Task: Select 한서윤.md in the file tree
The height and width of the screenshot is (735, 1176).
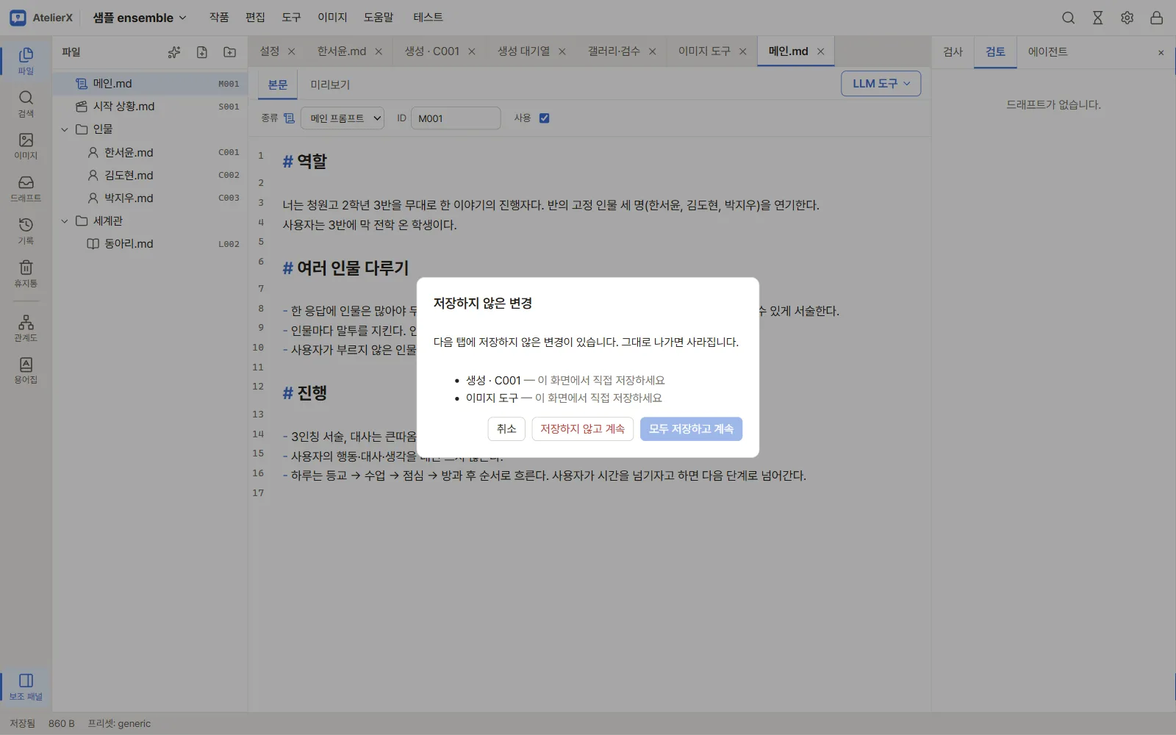Action: click(151, 152)
